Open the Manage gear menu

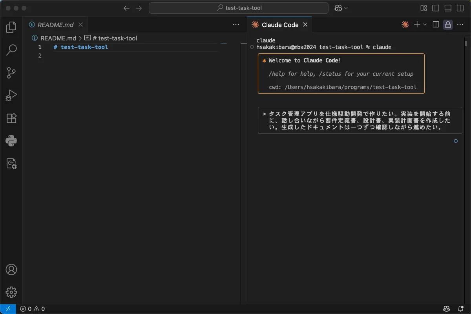click(x=11, y=292)
